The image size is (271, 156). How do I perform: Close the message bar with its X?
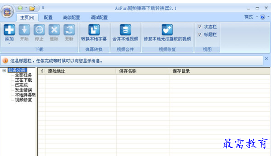[266, 59]
